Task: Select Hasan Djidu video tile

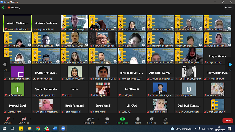Action: 103,56
